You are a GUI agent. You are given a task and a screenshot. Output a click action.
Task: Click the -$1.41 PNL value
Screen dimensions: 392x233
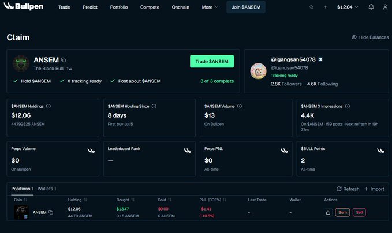(206, 209)
